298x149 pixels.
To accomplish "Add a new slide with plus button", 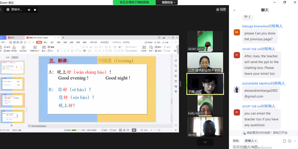I will click(11, 126).
